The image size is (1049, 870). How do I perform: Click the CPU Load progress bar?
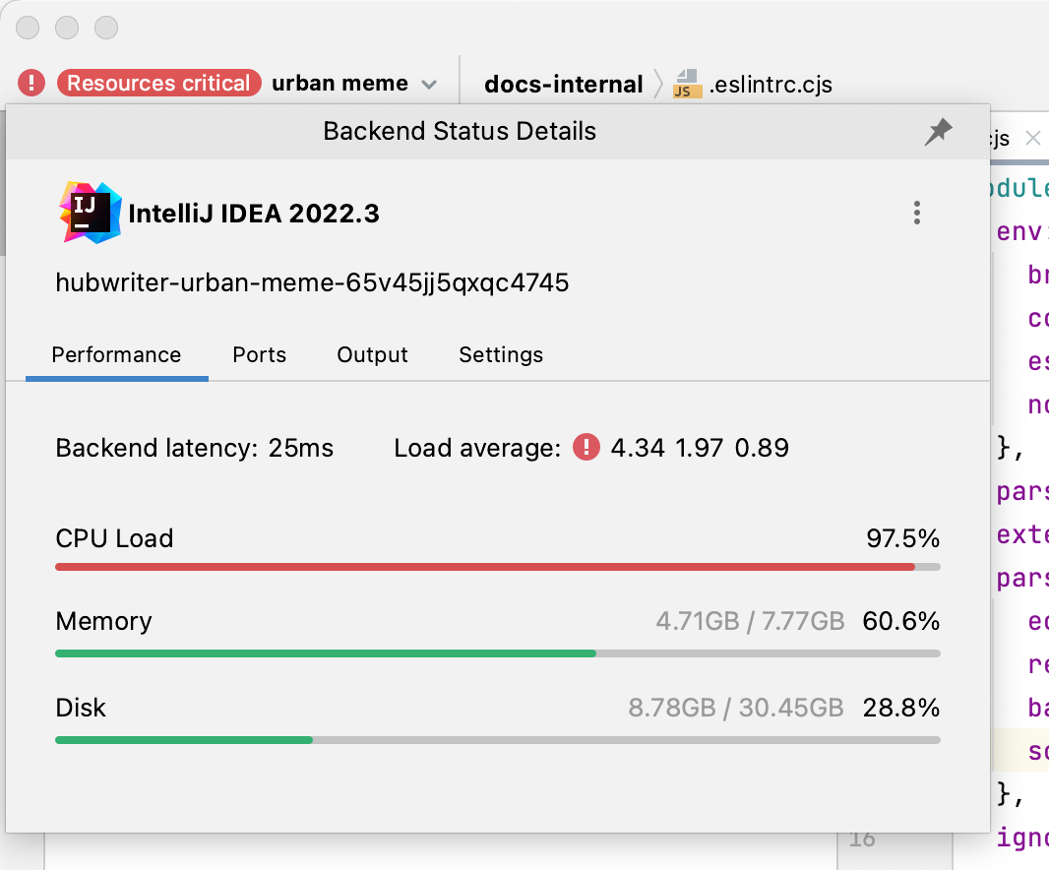(497, 567)
